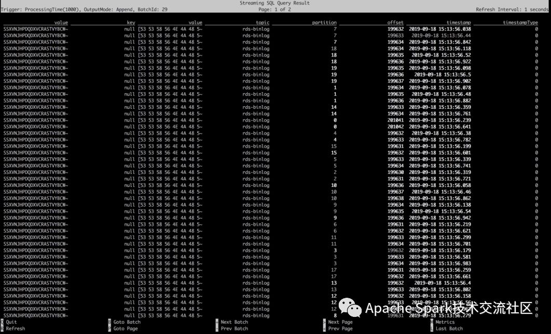Click partition 13 in the 15:13:56.4 row

[334, 283]
